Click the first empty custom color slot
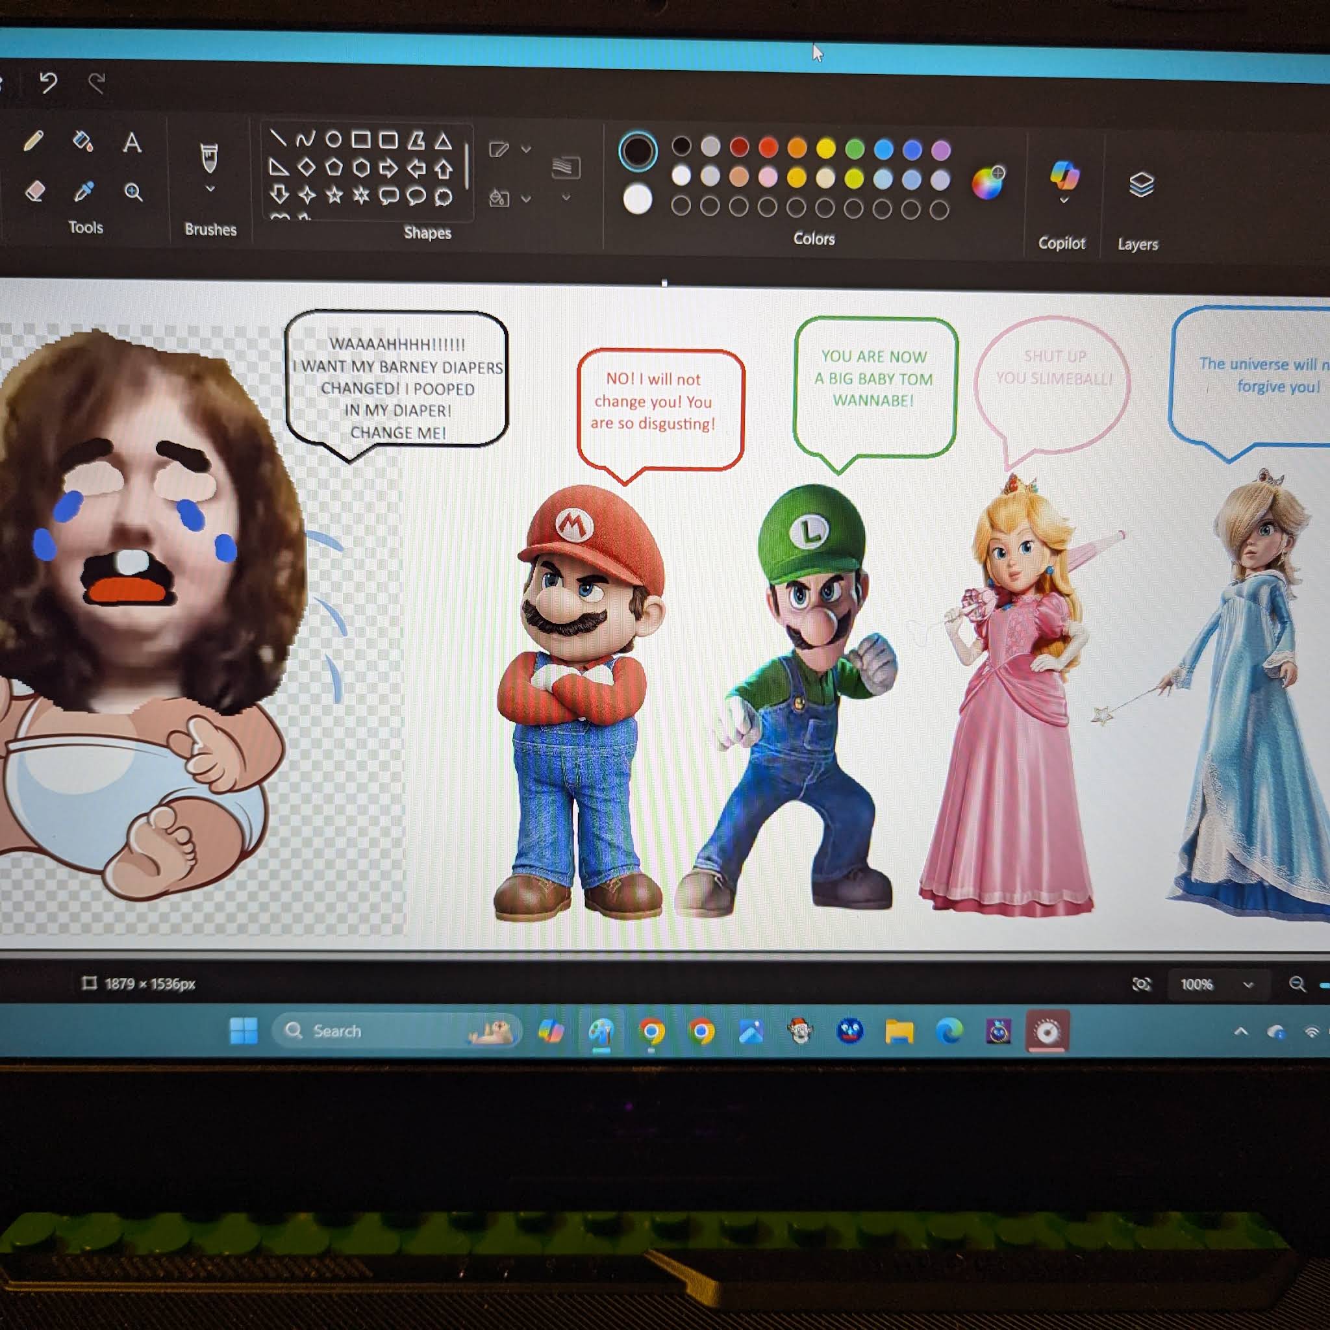The height and width of the screenshot is (1330, 1330). tap(681, 205)
